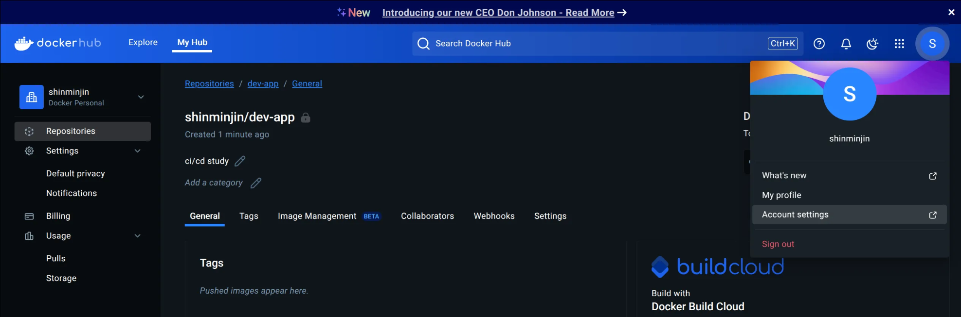Edit the ci/cd study description pencil
The image size is (961, 317).
pos(240,161)
